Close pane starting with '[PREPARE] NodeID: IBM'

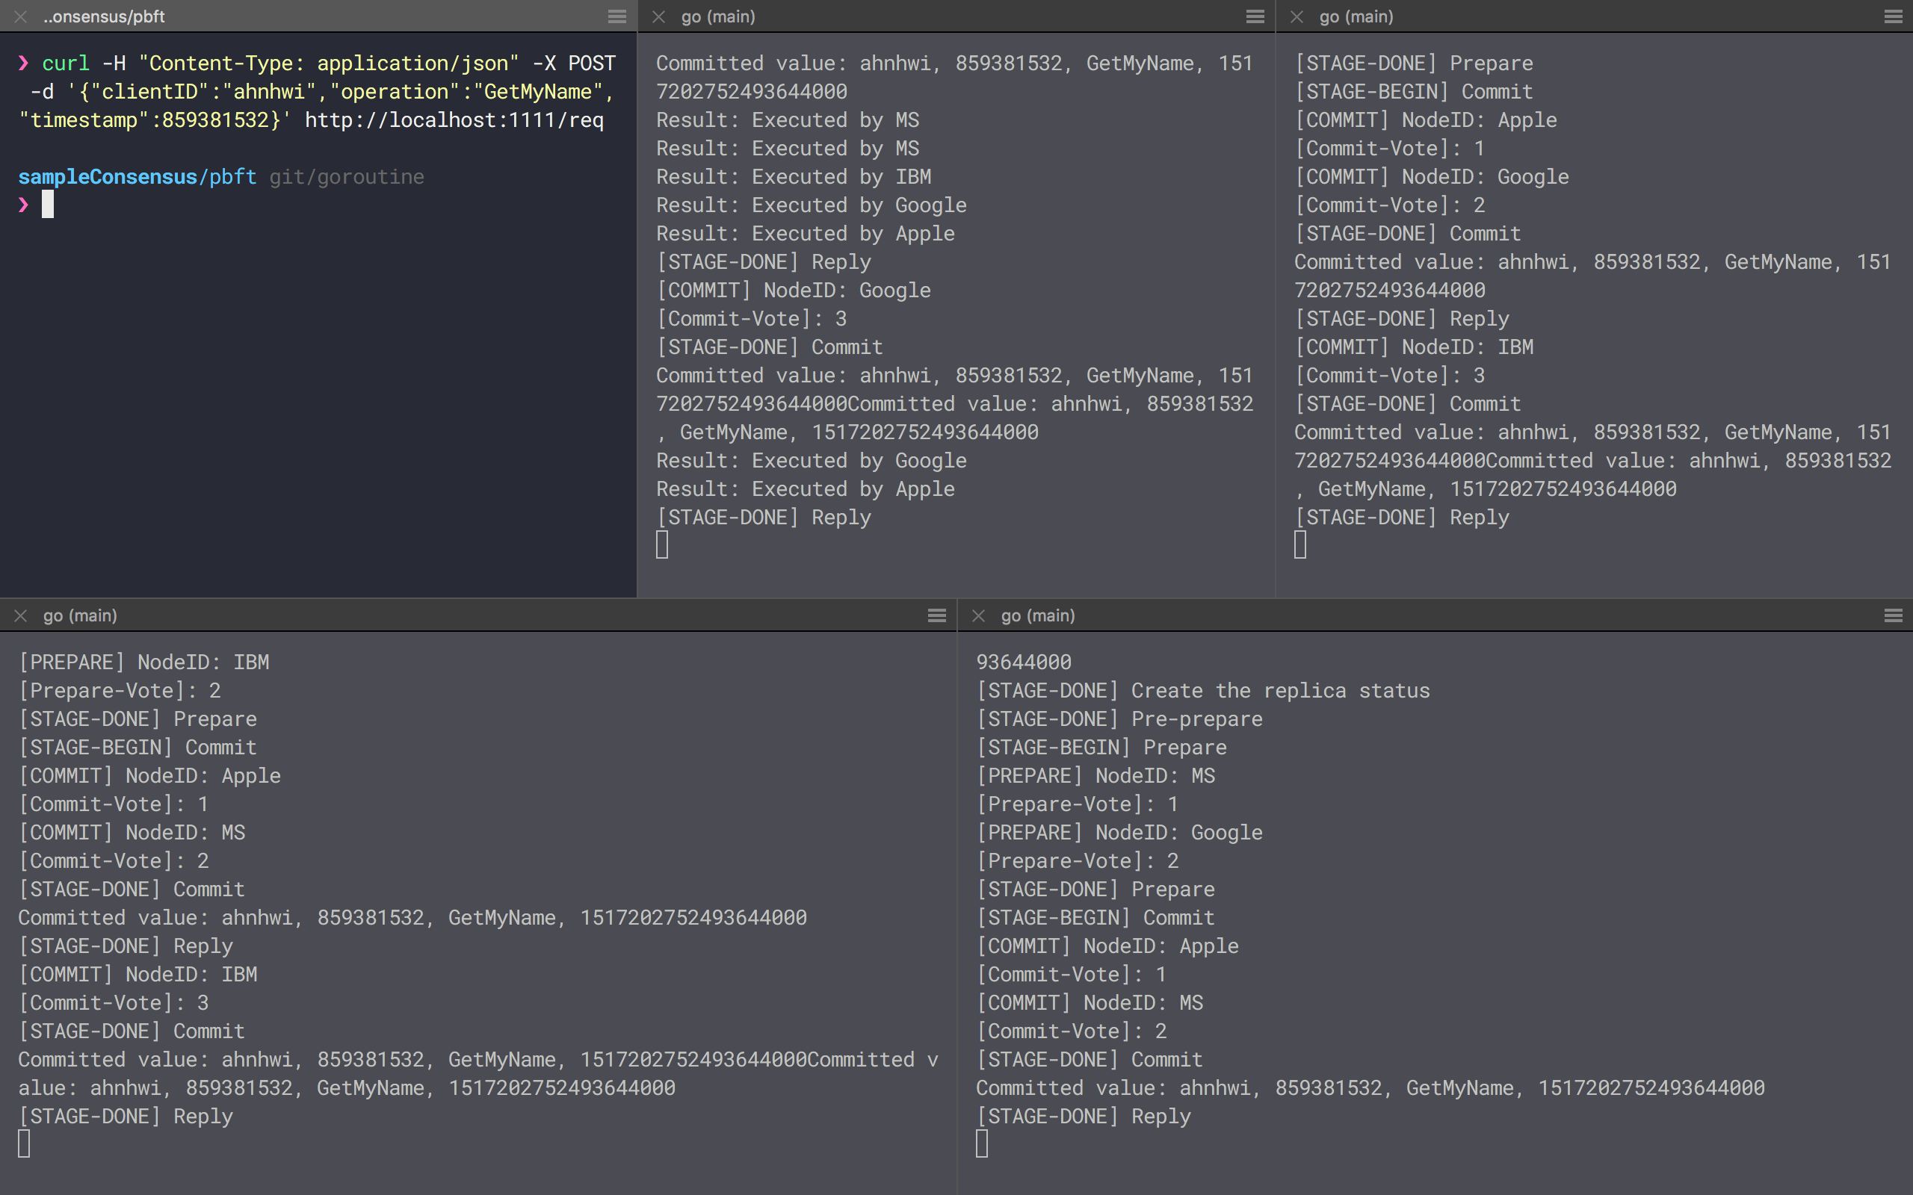tap(22, 615)
